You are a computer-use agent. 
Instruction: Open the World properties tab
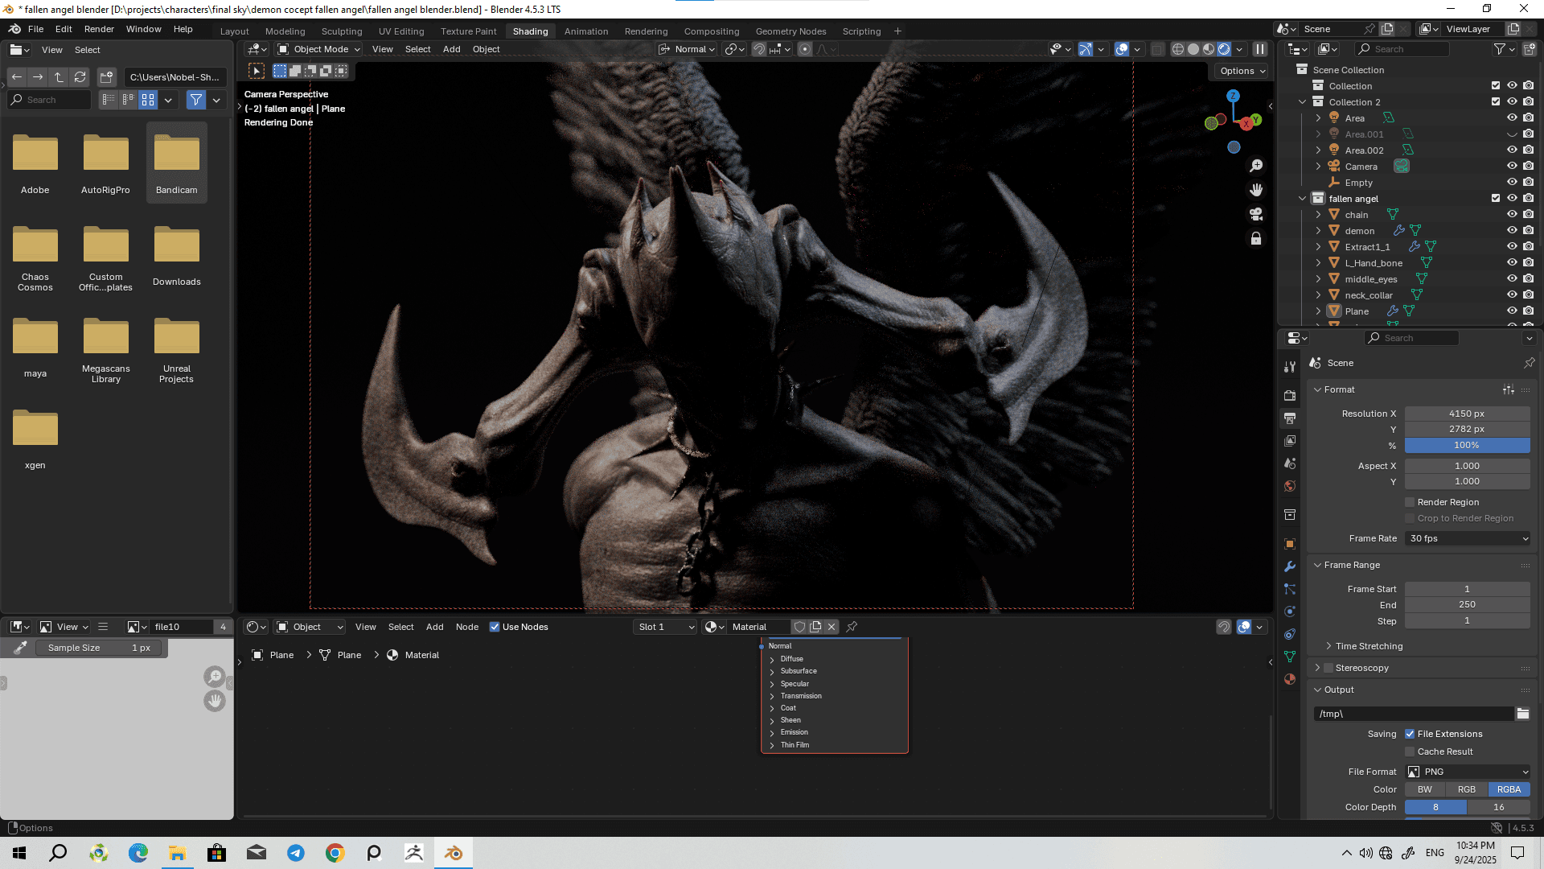(x=1290, y=486)
